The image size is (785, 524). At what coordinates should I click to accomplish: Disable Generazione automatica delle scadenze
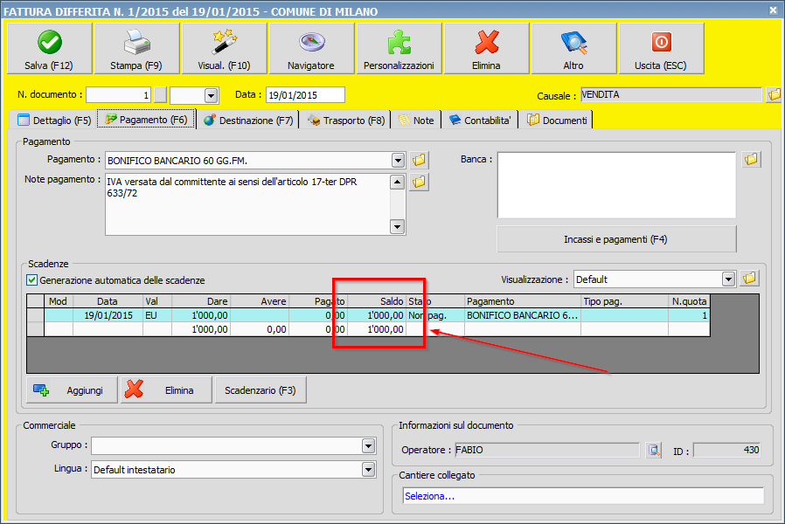(x=32, y=279)
